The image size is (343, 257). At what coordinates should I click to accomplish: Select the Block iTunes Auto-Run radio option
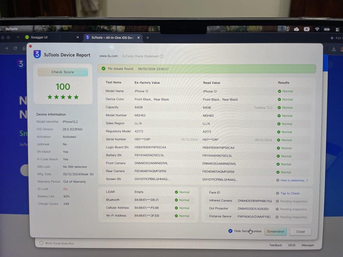(41, 243)
